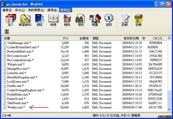Select the TiledPanels.xml file icon
The height and width of the screenshot is (119, 173).
pos(5,103)
